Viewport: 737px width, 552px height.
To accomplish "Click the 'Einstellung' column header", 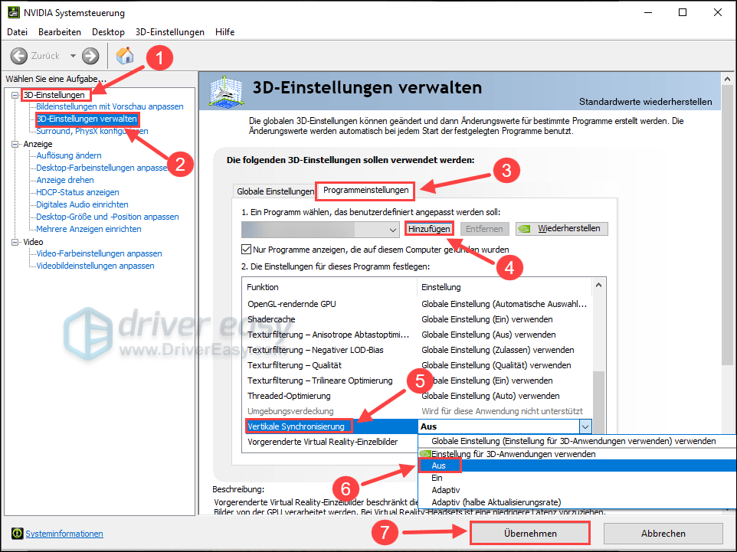I will [x=504, y=287].
